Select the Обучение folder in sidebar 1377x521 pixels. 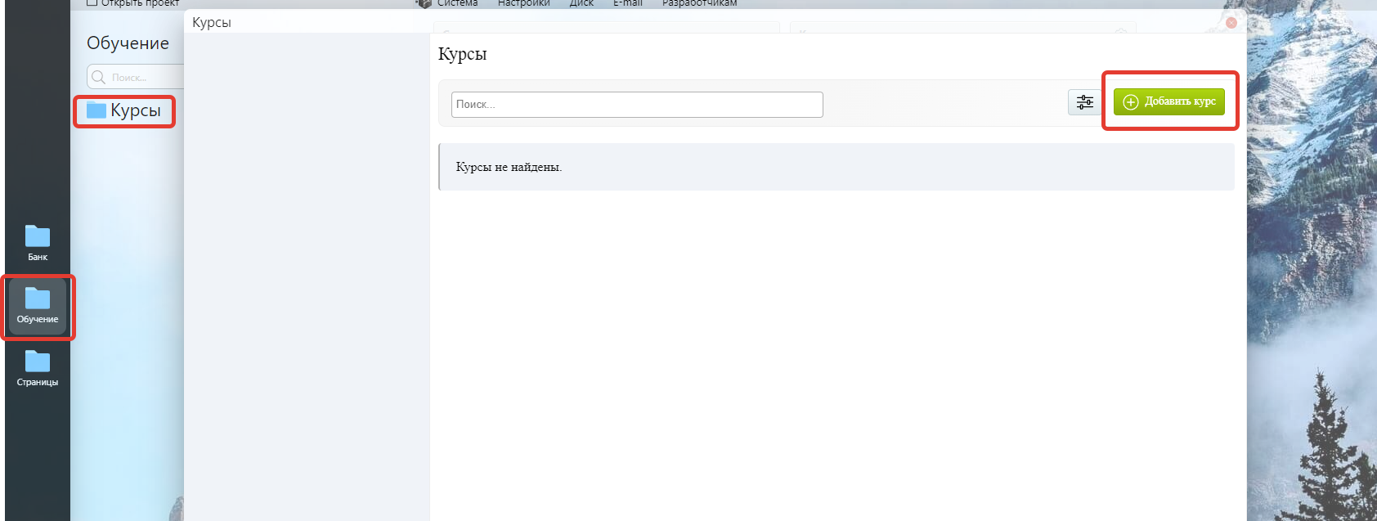pyautogui.click(x=38, y=306)
